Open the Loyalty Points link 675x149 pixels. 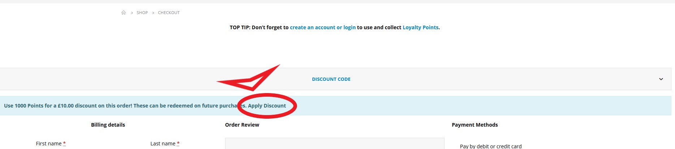point(421,27)
